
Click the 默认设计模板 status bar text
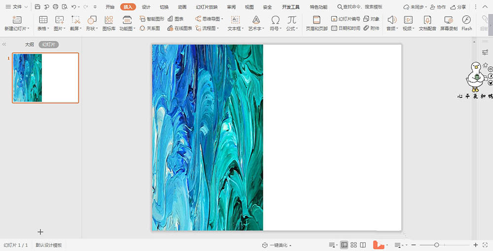pos(49,245)
